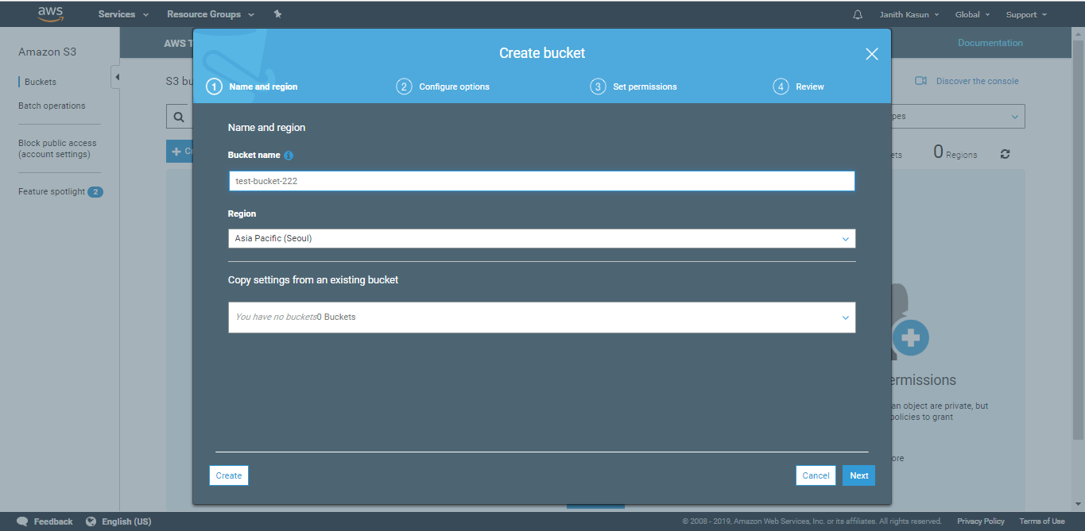
Task: Click step 2 circle in wizard
Action: tap(404, 87)
